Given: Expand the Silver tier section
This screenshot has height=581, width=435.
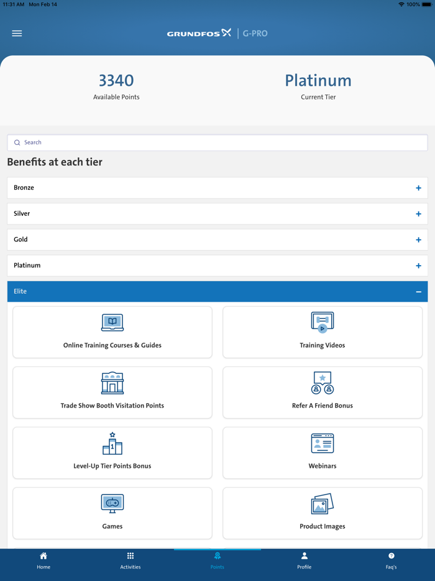Looking at the screenshot, I should pos(418,214).
